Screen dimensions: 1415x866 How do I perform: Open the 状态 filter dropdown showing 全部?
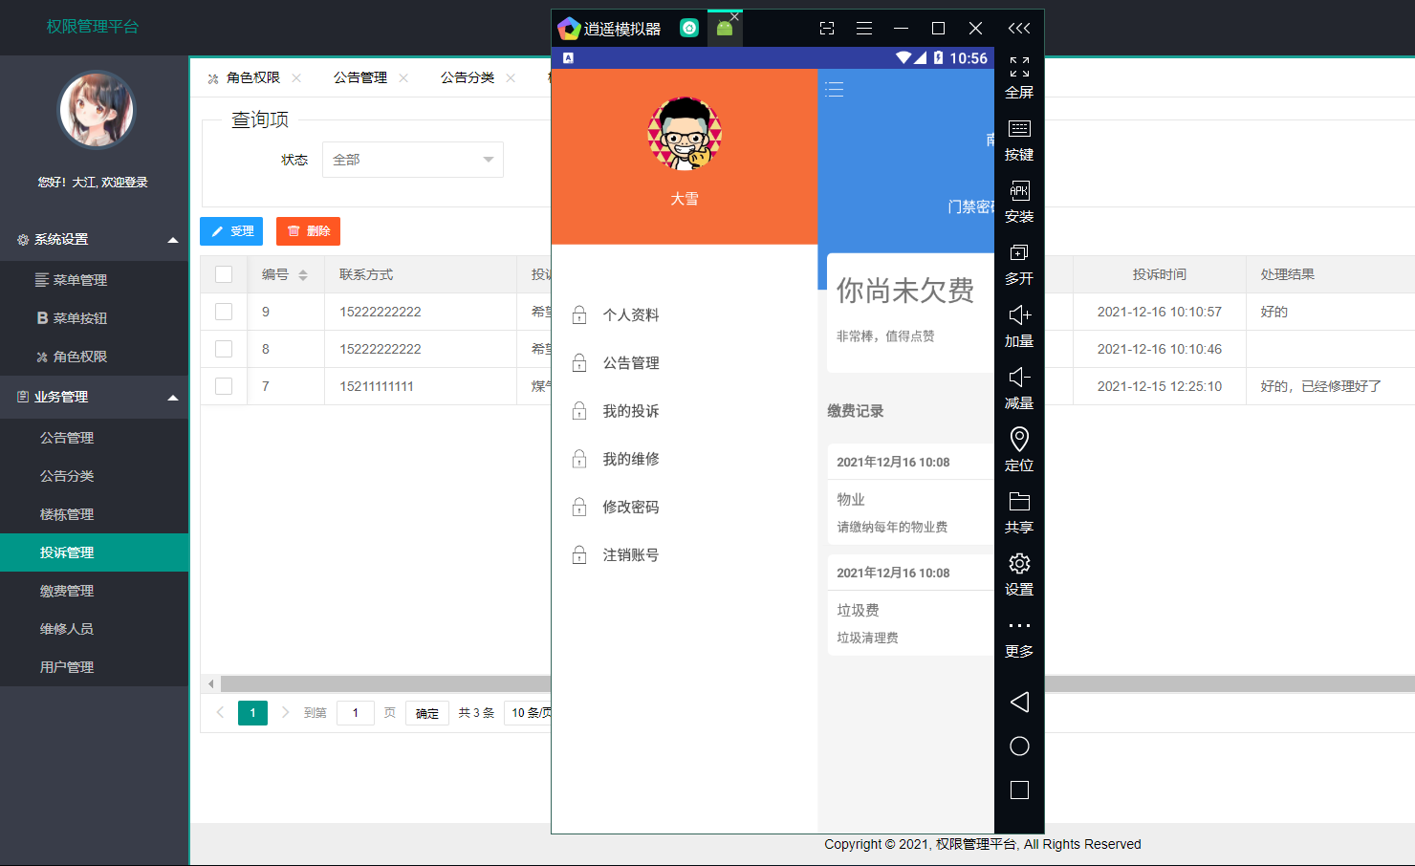412,160
